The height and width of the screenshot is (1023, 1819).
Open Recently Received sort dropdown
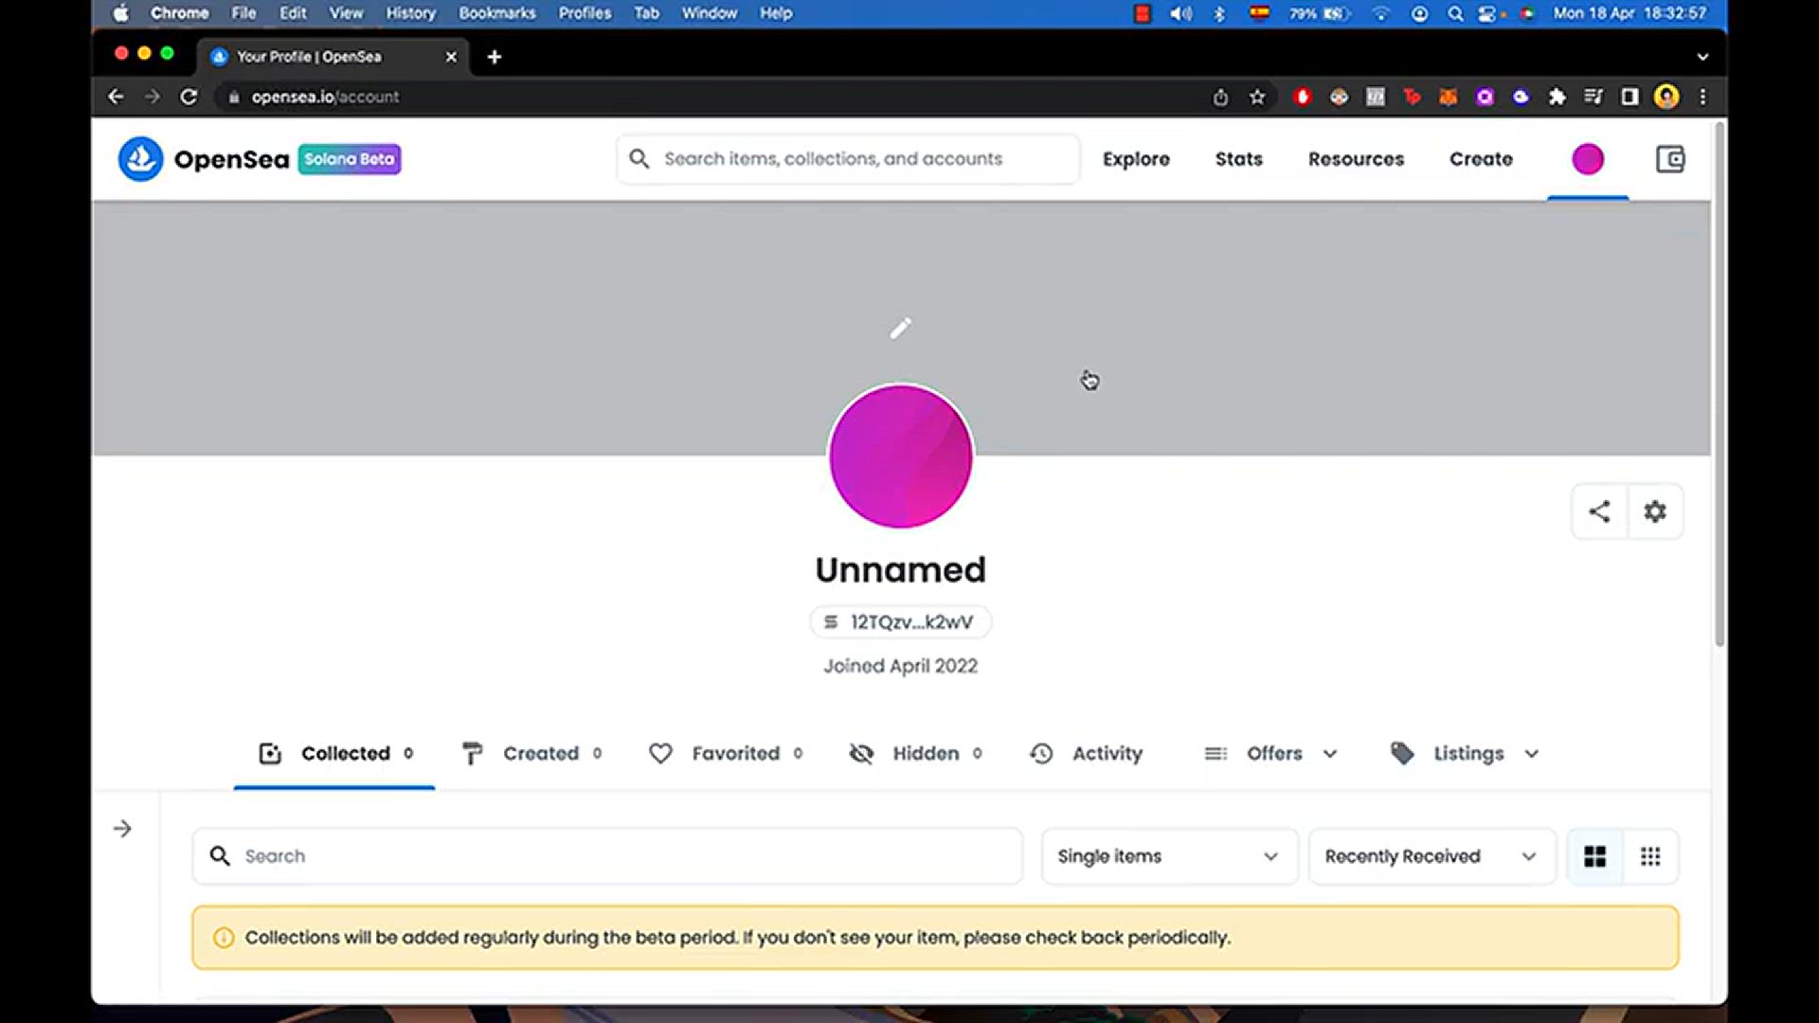click(1432, 856)
